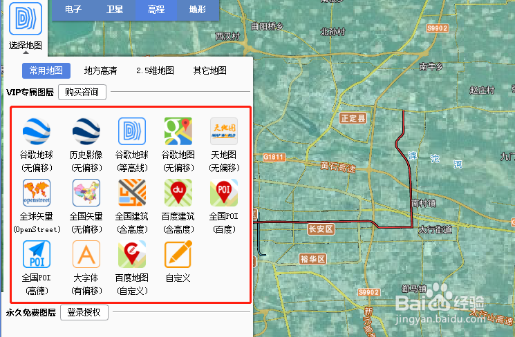
Task: Select 全国POI (高德) icon
Action: [37, 254]
